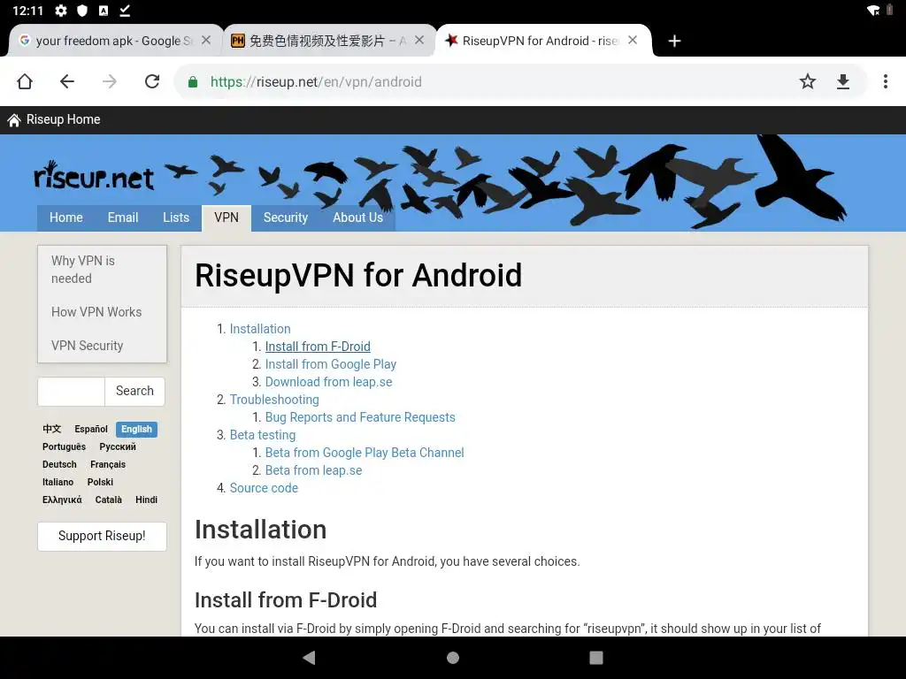Tap the address bar URL
The height and width of the screenshot is (679, 906).
316,82
